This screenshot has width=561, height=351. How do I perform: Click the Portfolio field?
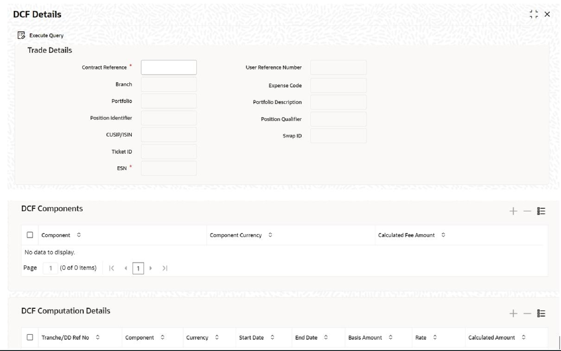coord(169,101)
